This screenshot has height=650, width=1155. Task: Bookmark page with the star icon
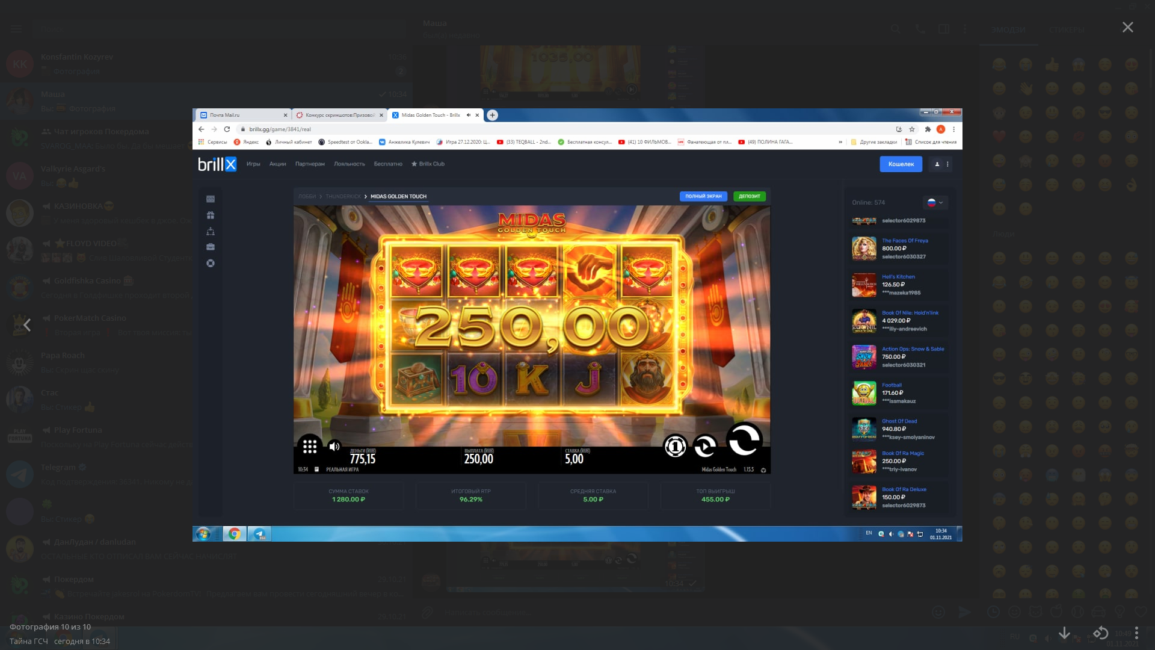pos(912,129)
